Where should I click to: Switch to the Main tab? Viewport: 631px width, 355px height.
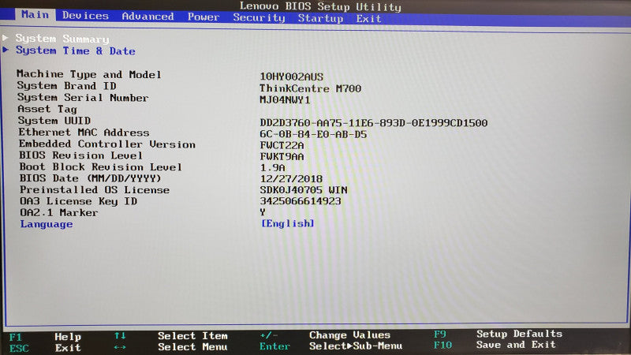tap(35, 15)
